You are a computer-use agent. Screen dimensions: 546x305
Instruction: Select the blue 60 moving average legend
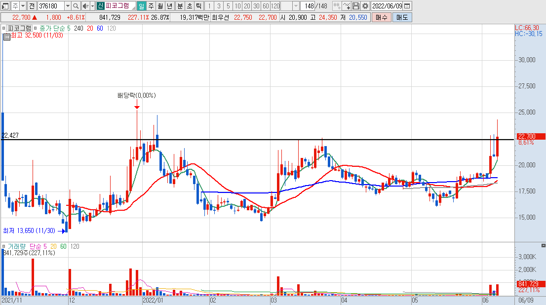100,28
